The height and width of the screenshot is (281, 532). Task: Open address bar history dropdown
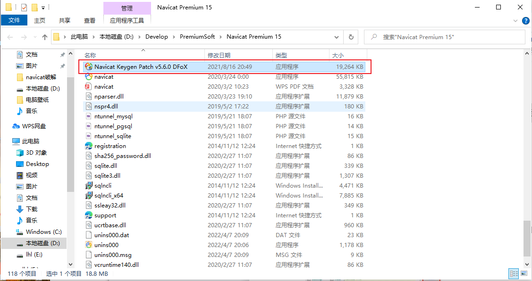click(x=336, y=37)
